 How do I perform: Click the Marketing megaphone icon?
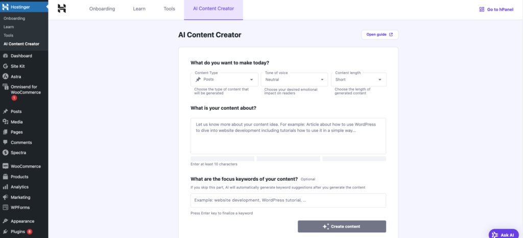point(5,197)
